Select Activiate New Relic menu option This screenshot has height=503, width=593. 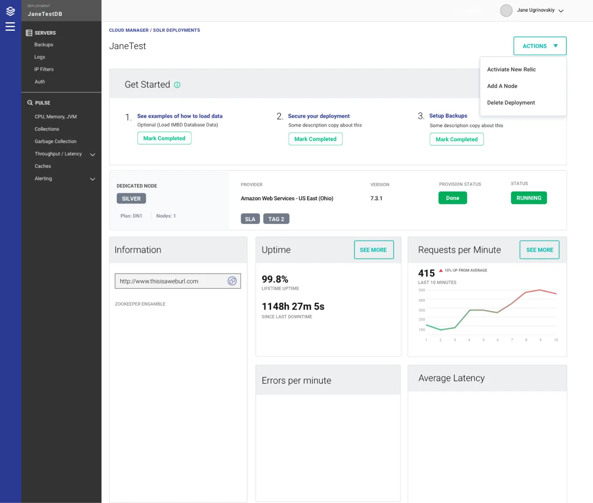tap(511, 69)
